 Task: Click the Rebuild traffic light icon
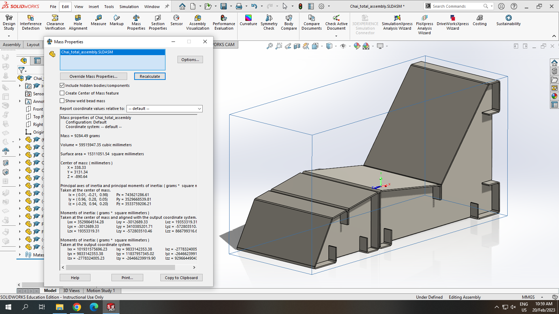point(300,6)
